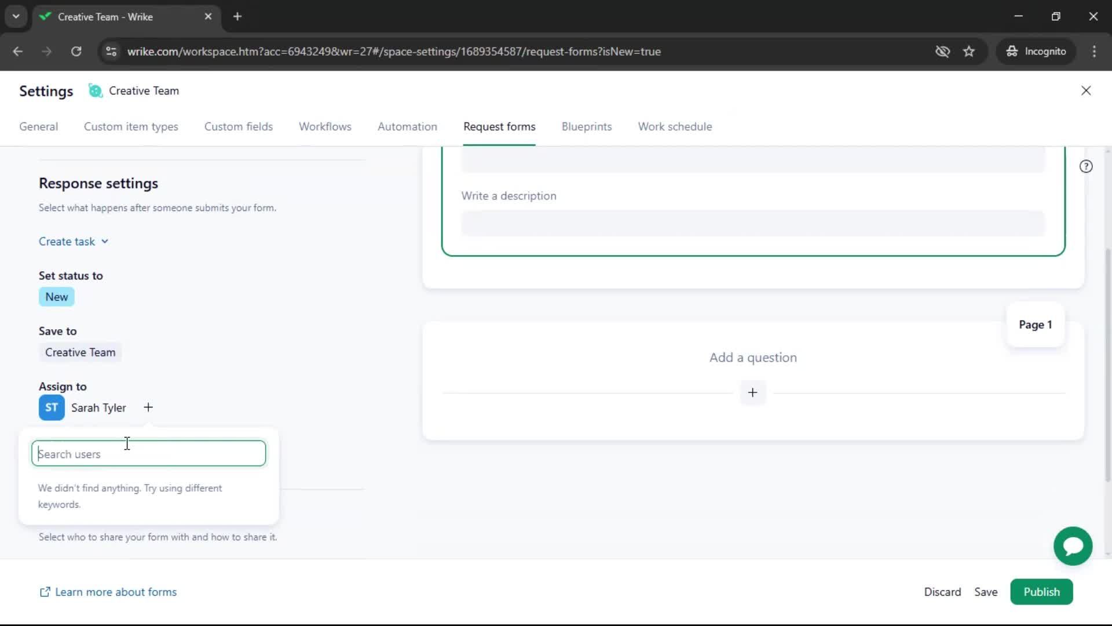Click the form title field above description
The image size is (1112, 626).
pyautogui.click(x=753, y=159)
